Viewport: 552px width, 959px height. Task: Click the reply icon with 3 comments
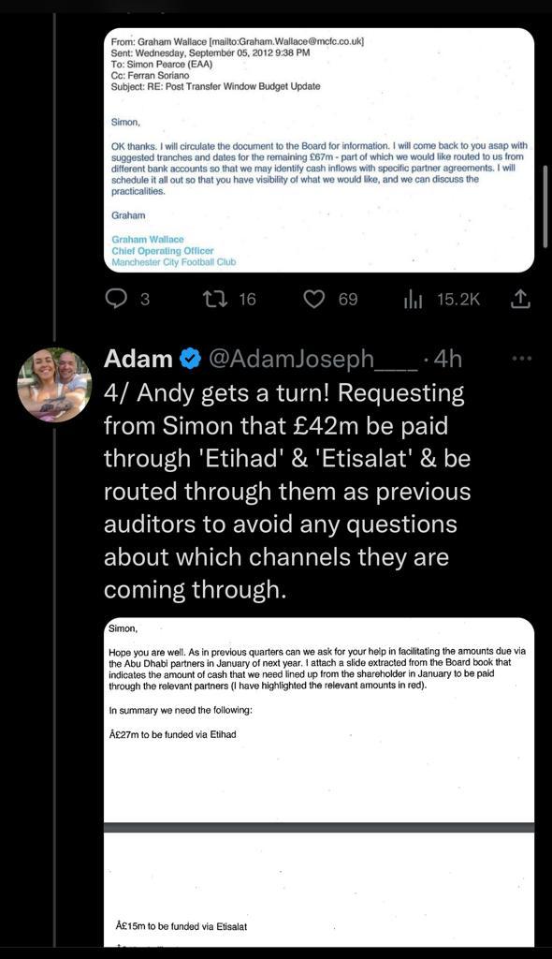pyautogui.click(x=116, y=299)
